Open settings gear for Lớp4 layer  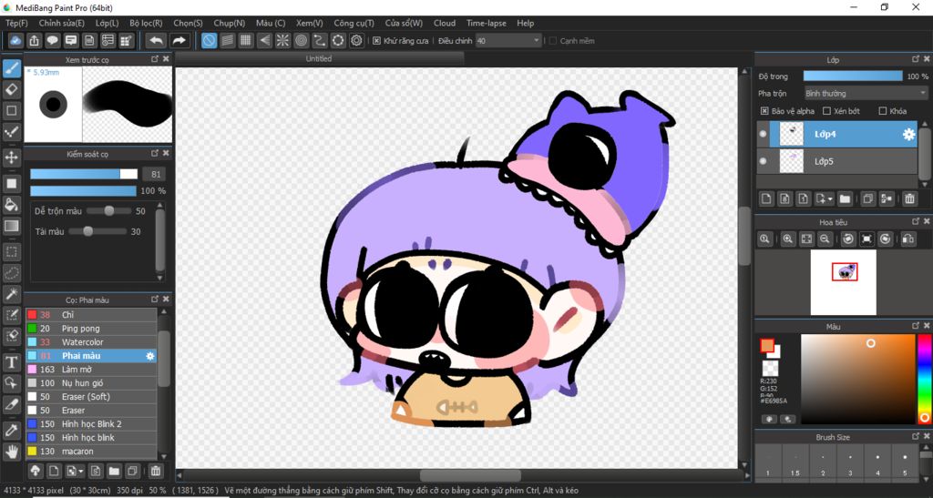click(908, 135)
